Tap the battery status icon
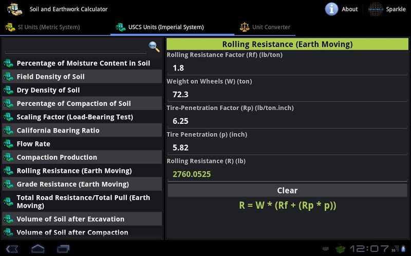The height and width of the screenshot is (256, 411). 403,249
